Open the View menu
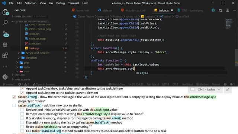Viewport: 238px width, 134px height. tap(43, 3)
